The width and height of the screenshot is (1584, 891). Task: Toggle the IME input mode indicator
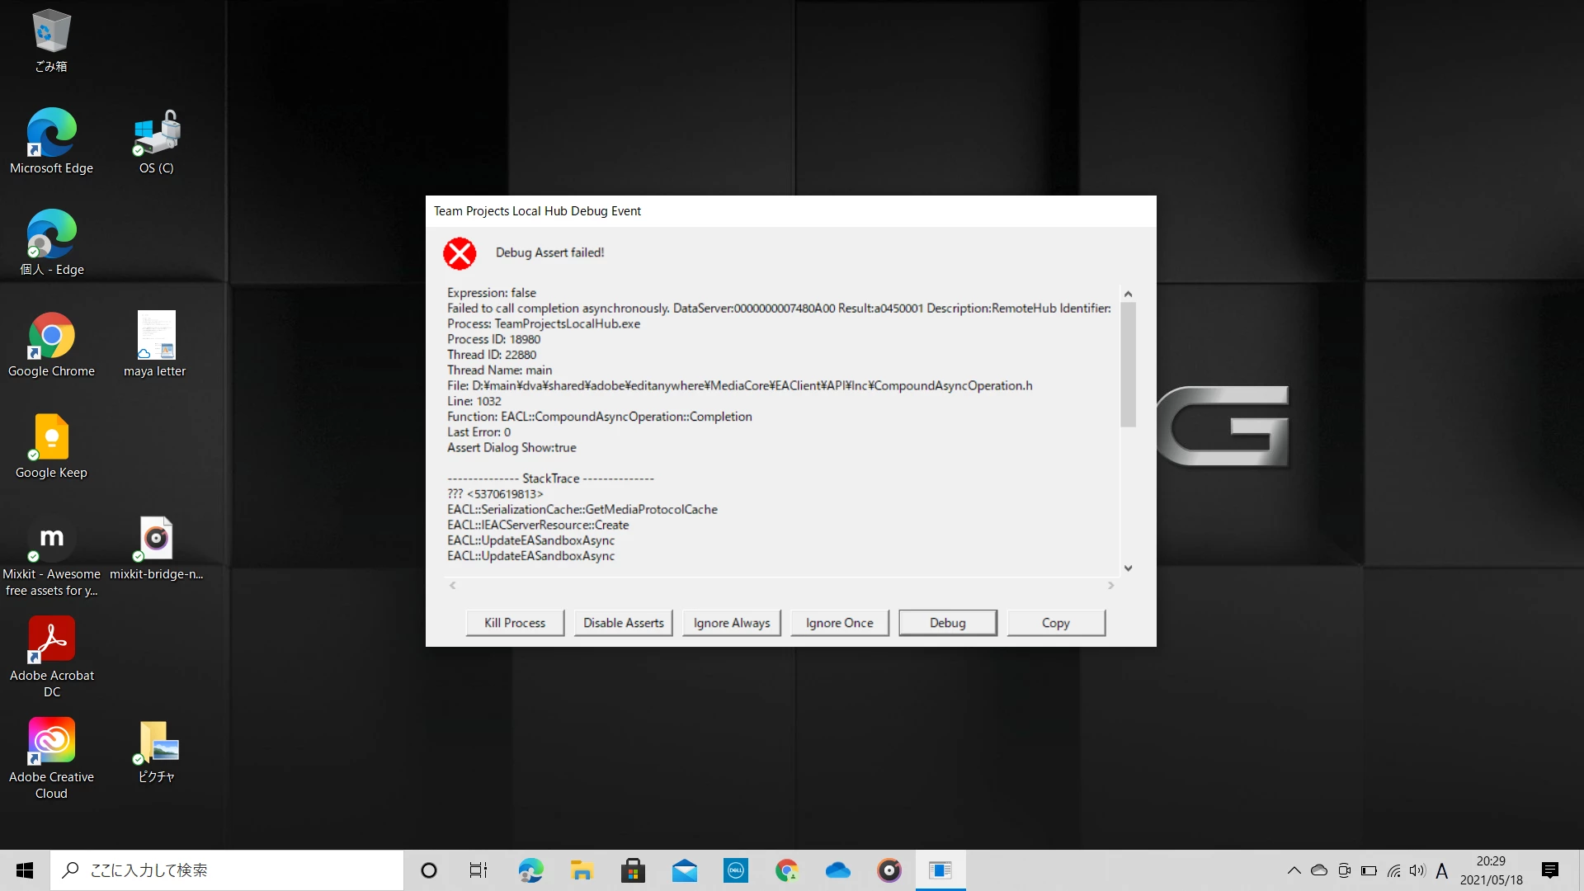click(x=1441, y=870)
